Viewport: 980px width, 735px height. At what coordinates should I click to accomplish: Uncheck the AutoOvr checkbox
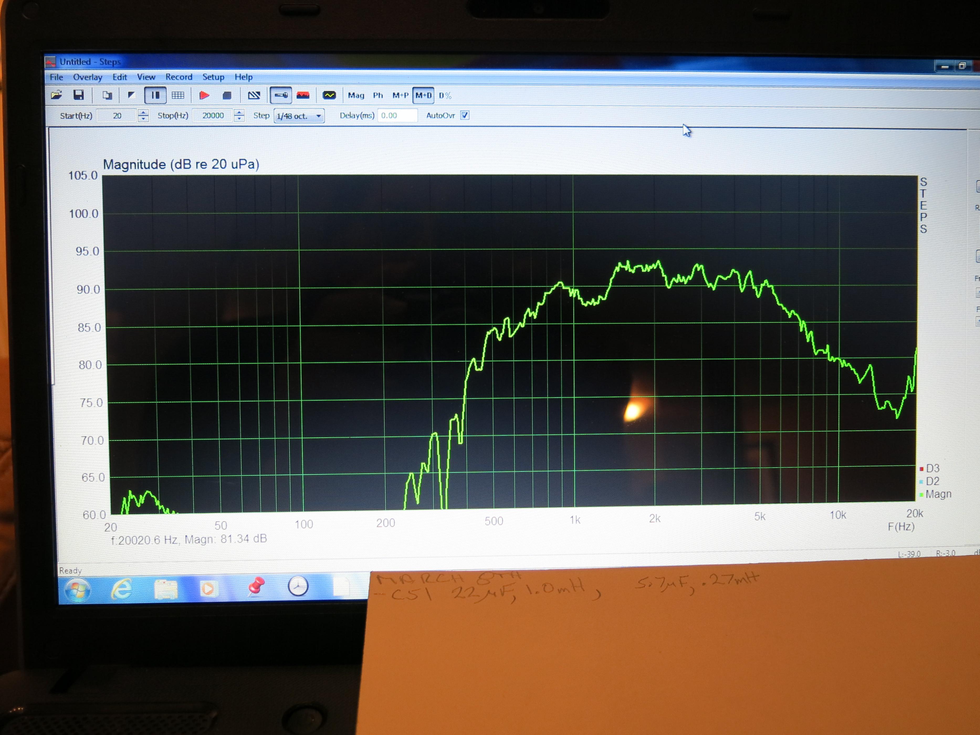[464, 115]
